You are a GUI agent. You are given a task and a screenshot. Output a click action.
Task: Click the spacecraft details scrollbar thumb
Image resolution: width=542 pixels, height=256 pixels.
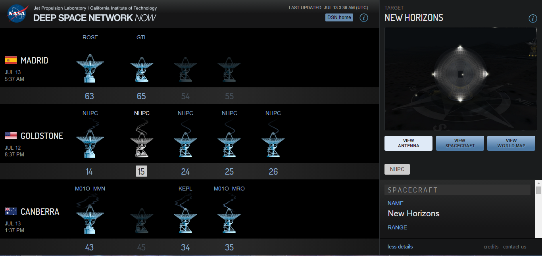pyautogui.click(x=538, y=191)
